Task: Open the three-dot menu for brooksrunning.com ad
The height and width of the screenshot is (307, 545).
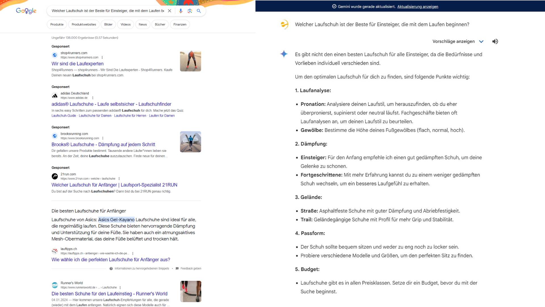Action: tap(103, 138)
